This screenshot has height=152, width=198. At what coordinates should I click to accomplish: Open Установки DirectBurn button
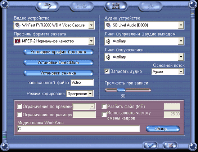coord(58,62)
